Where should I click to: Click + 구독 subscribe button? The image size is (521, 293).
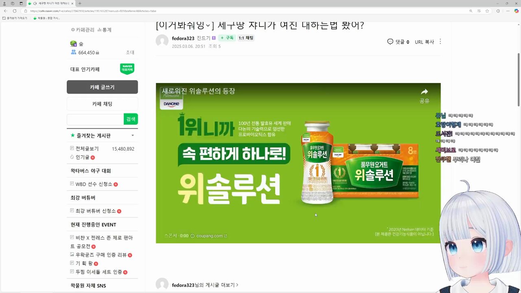point(227,38)
